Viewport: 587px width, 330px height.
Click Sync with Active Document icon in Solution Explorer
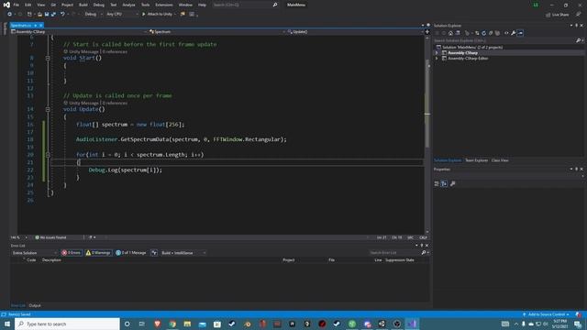pos(477,33)
